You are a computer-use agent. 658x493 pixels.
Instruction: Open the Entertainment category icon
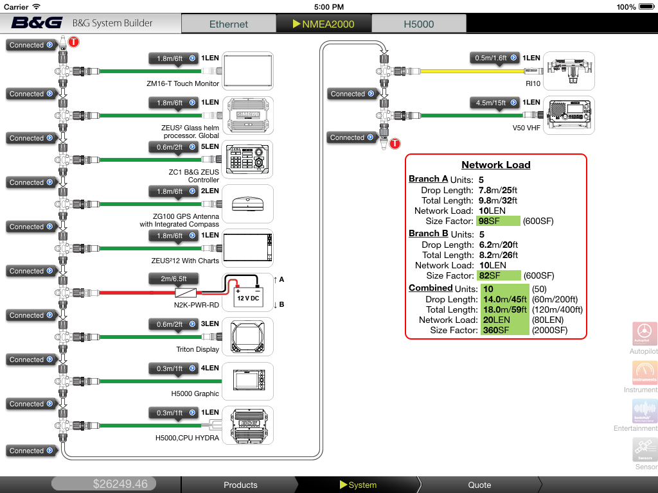click(644, 411)
